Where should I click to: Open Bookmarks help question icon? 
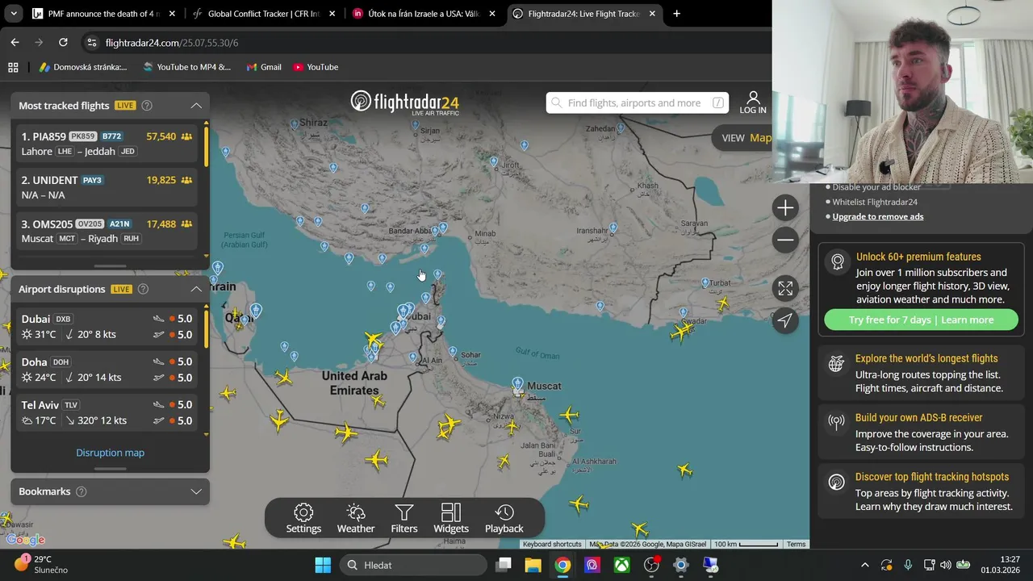[81, 491]
